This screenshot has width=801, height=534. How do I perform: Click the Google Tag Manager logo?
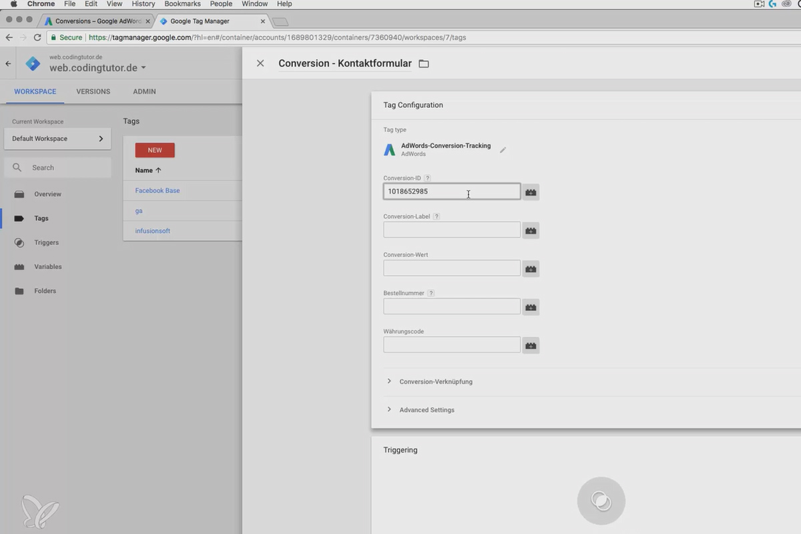(33, 64)
